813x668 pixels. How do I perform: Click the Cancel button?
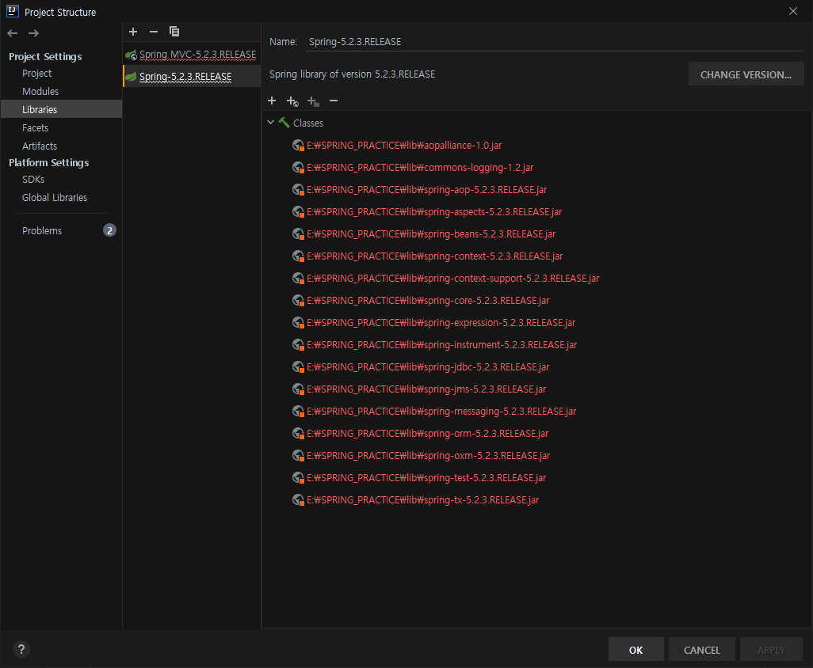tap(701, 650)
